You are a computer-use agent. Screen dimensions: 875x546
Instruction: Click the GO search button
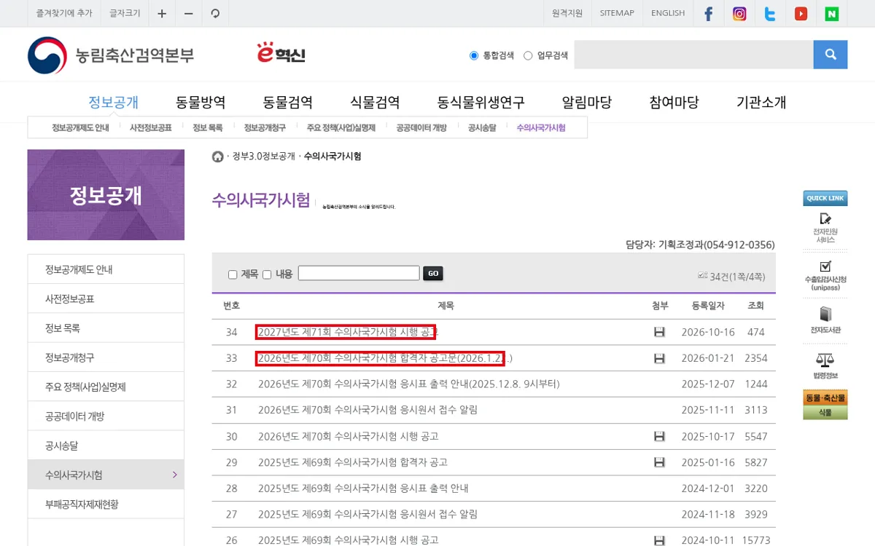[433, 274]
